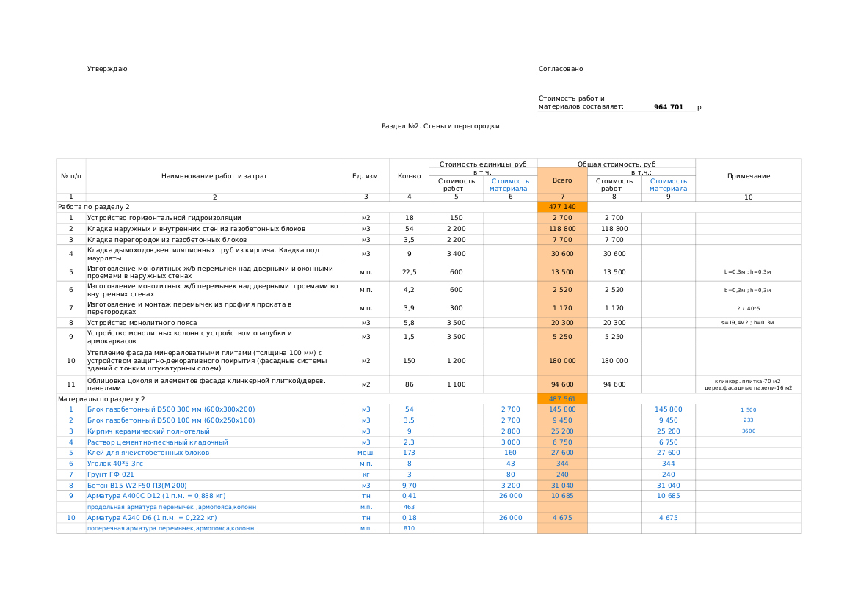Select the orange "Всего" header cell

562,180
